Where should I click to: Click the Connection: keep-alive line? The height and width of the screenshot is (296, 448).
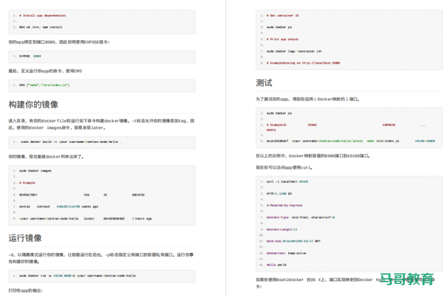(x=284, y=253)
